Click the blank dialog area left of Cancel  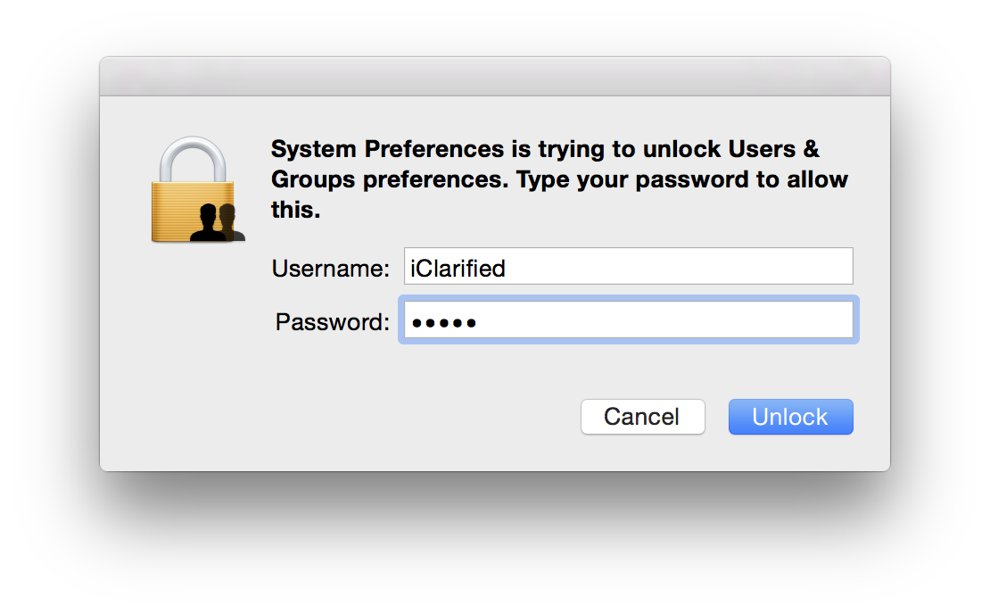pyautogui.click(x=401, y=417)
